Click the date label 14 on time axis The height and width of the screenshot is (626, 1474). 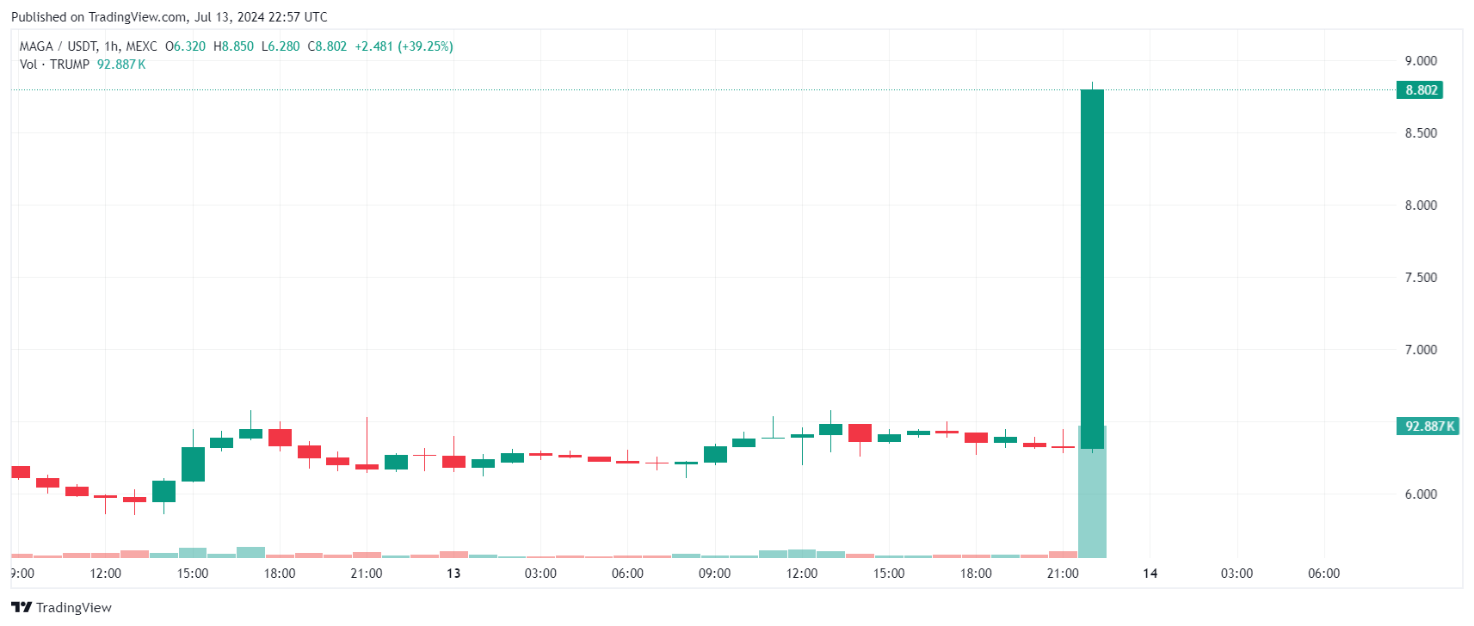(x=1150, y=574)
